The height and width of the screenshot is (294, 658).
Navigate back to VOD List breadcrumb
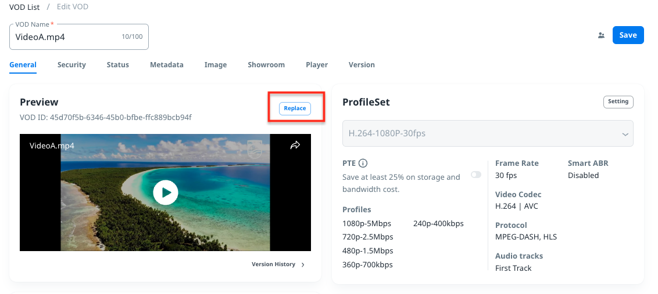point(24,7)
